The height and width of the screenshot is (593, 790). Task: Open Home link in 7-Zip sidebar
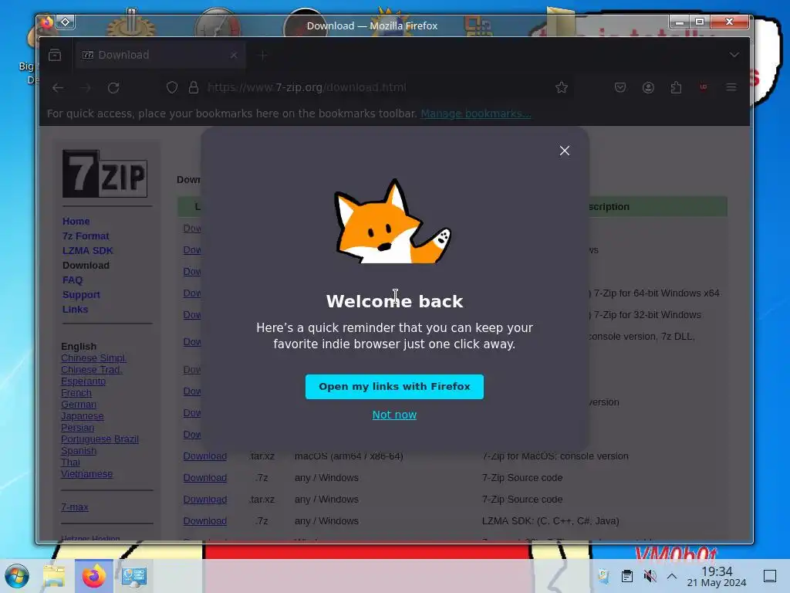coord(76,222)
